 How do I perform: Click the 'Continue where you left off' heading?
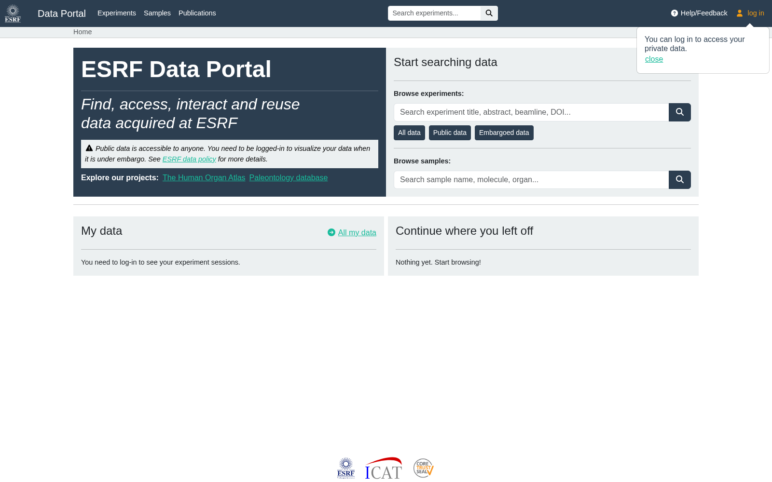click(464, 231)
